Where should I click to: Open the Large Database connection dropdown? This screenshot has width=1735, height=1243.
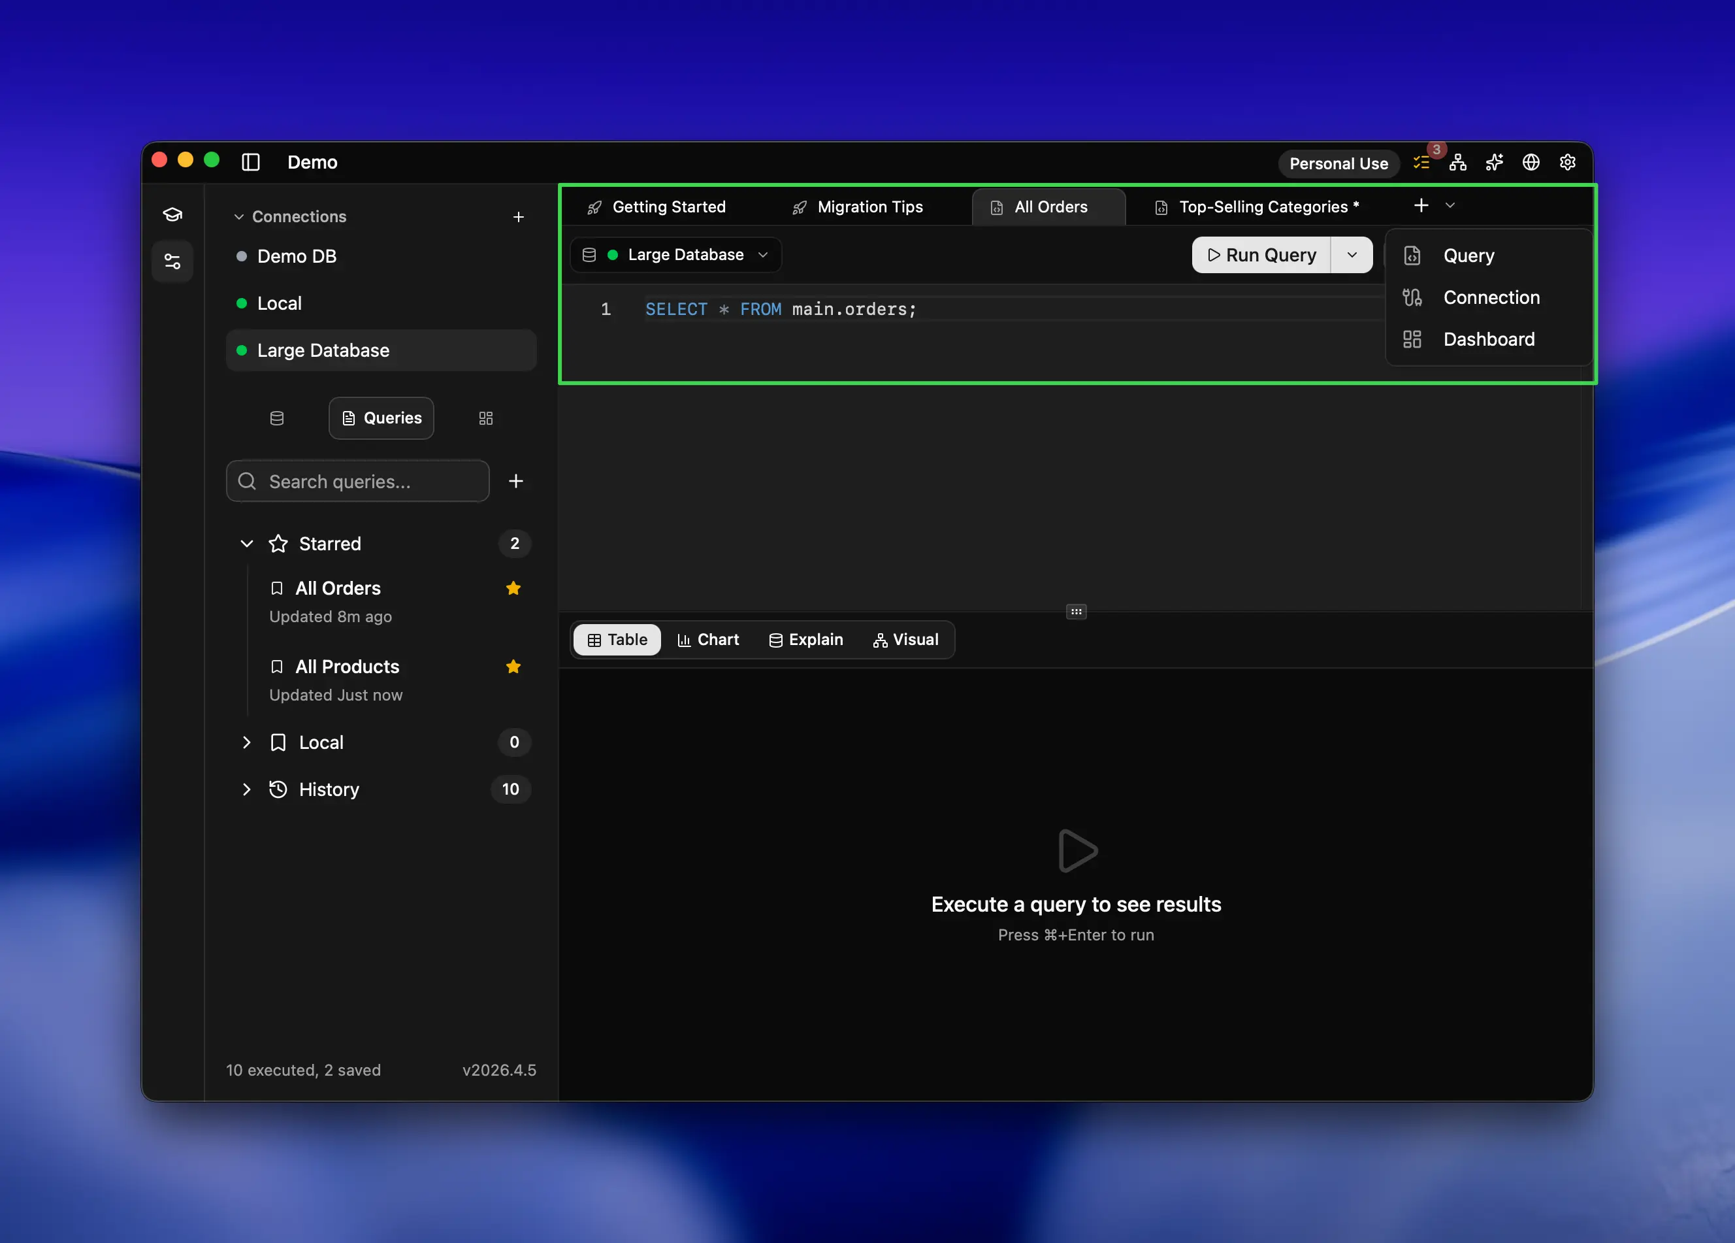coord(763,254)
